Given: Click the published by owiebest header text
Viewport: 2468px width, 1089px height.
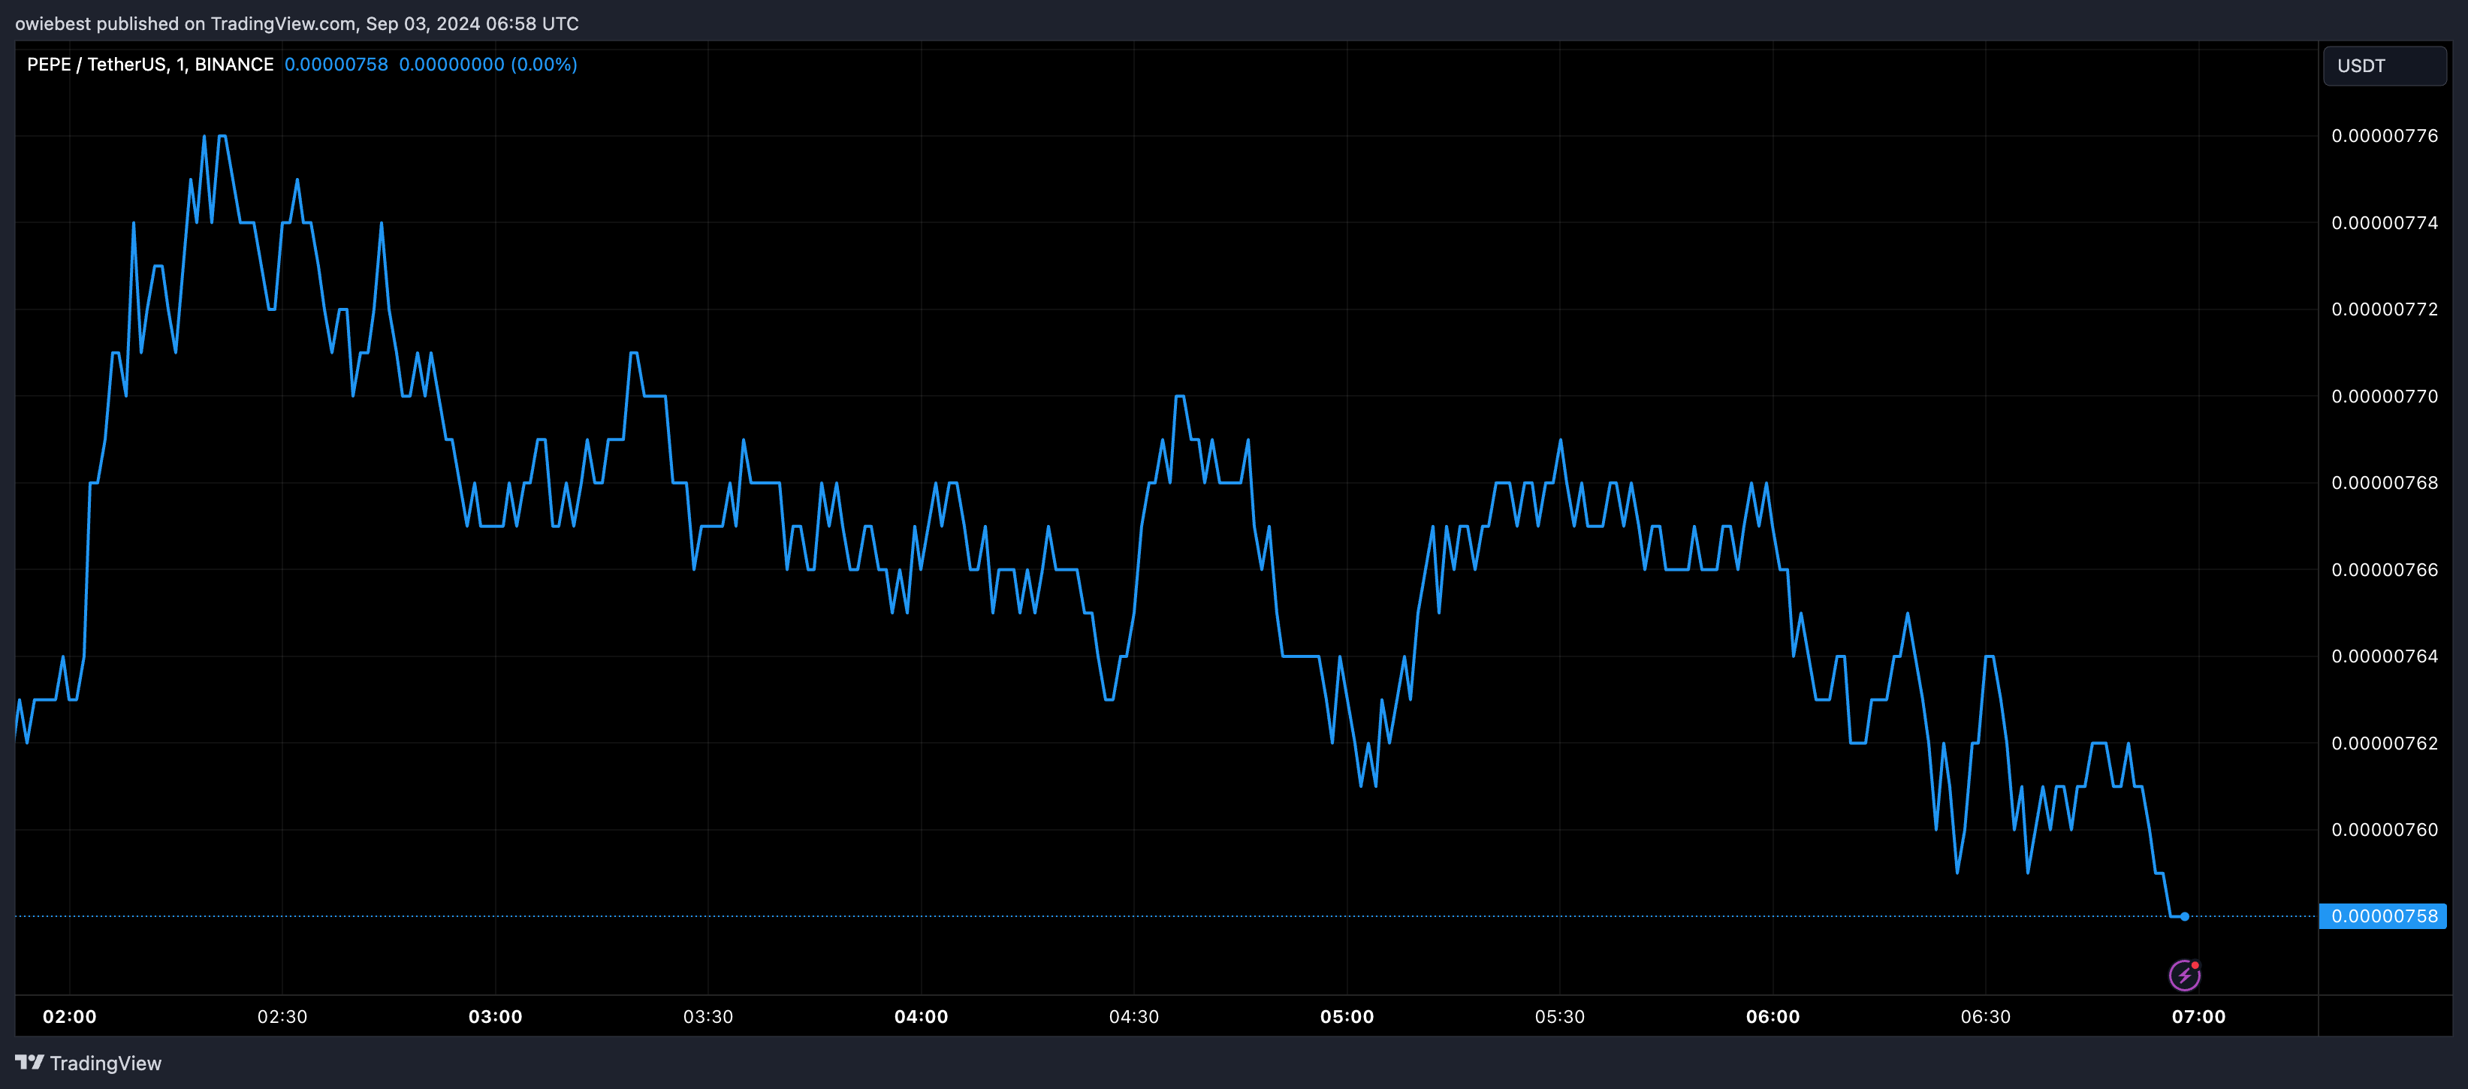Looking at the screenshot, I should coord(297,23).
